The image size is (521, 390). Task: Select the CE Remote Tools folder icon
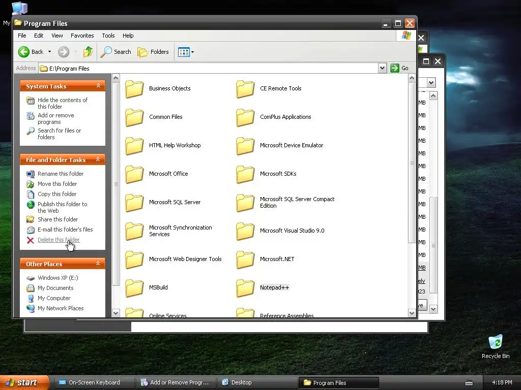pos(245,88)
